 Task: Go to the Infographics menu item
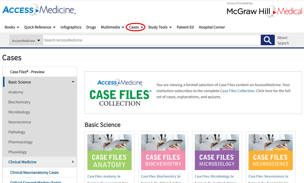pos(71,27)
